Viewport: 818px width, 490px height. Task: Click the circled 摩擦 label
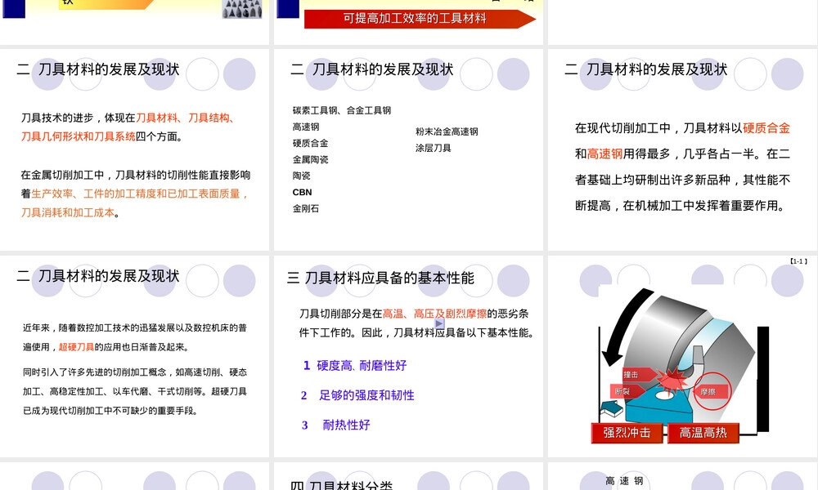click(x=711, y=390)
